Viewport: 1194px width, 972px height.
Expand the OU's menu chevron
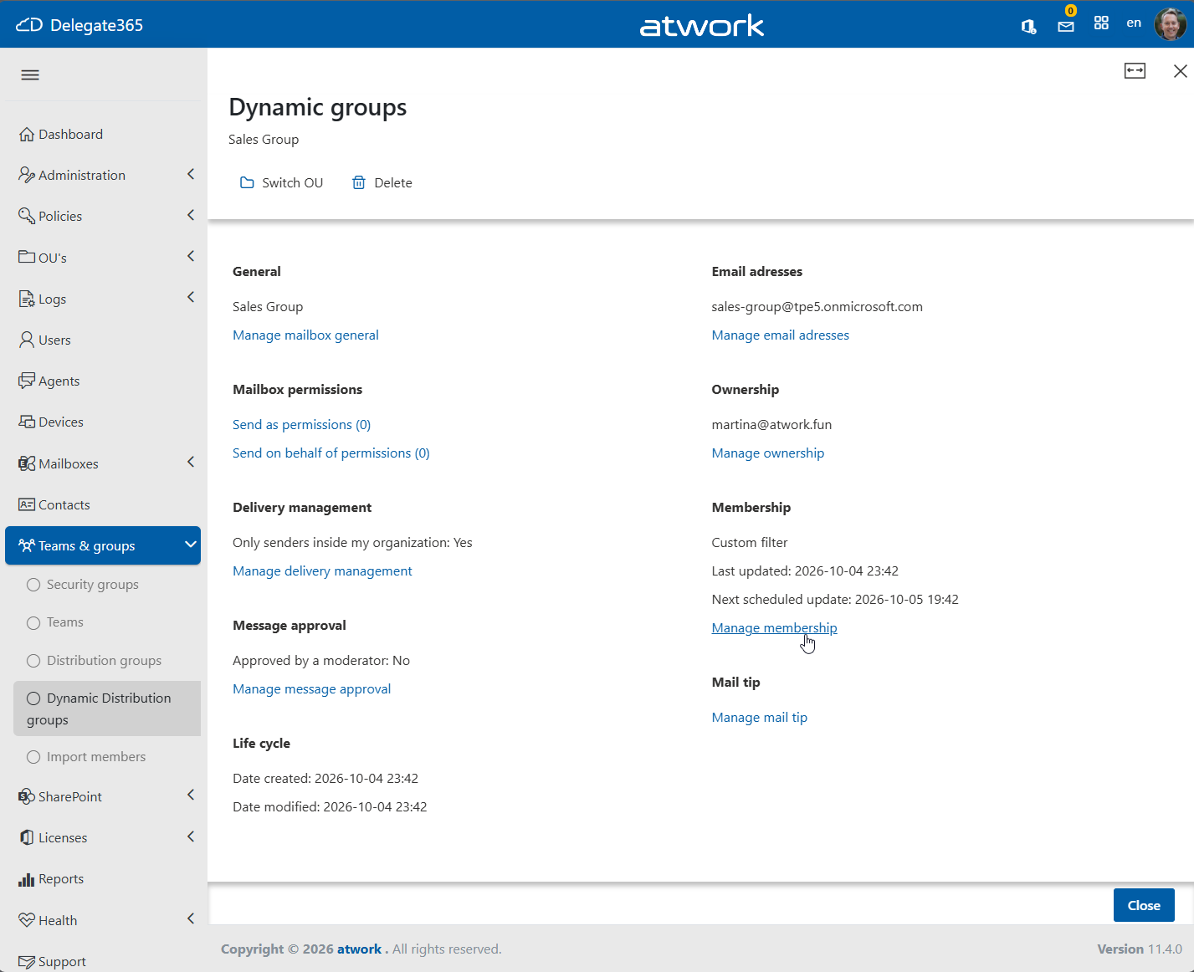pos(191,256)
